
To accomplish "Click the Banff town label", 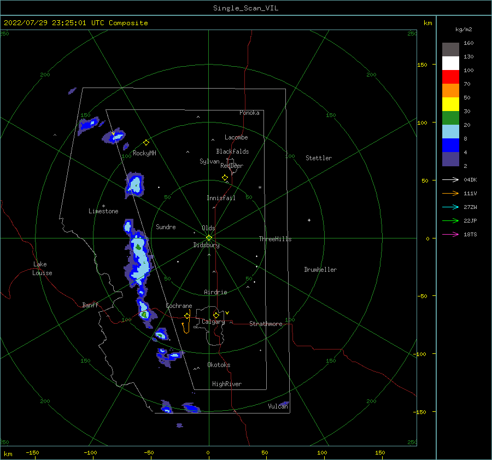I will [90, 305].
